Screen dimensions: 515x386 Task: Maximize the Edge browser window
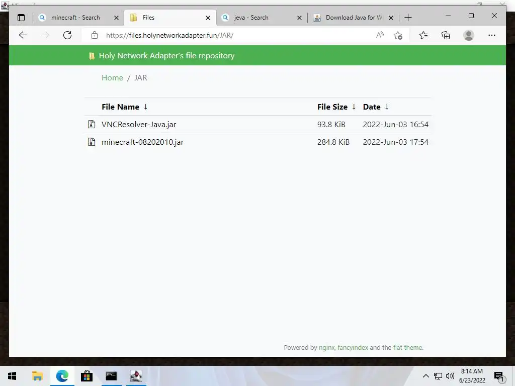pos(471,16)
